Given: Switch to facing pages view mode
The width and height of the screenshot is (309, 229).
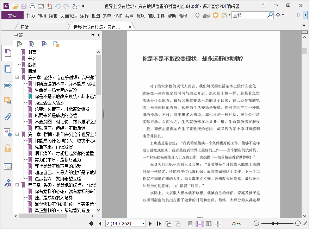Looking at the screenshot, I should click(x=209, y=223).
